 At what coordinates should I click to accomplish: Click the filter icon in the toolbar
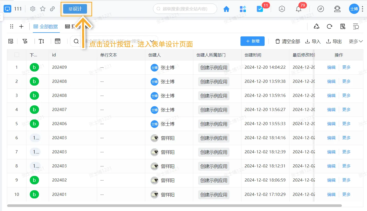pos(25,41)
